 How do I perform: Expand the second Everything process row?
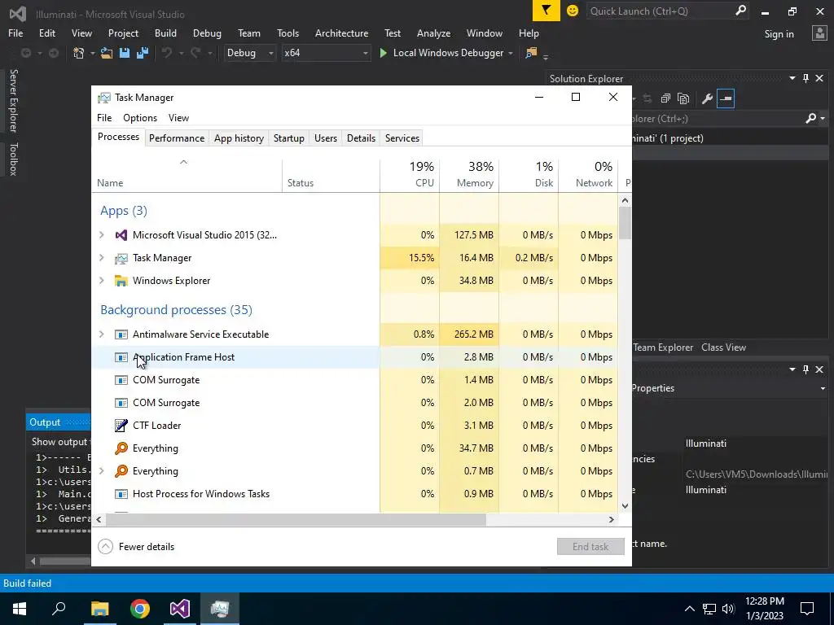click(102, 470)
